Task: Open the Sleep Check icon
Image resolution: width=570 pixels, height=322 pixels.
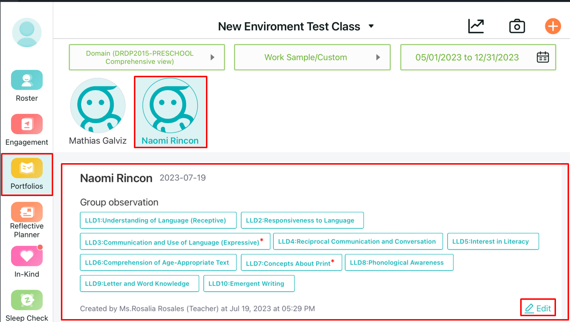Action: (x=27, y=300)
